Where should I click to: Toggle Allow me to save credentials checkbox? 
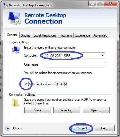pos(26,84)
